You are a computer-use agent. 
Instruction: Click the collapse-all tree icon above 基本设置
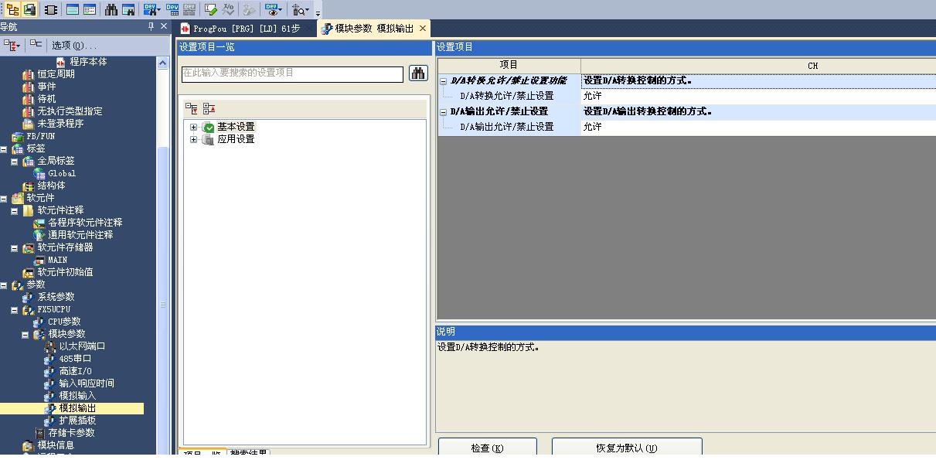tap(209, 109)
